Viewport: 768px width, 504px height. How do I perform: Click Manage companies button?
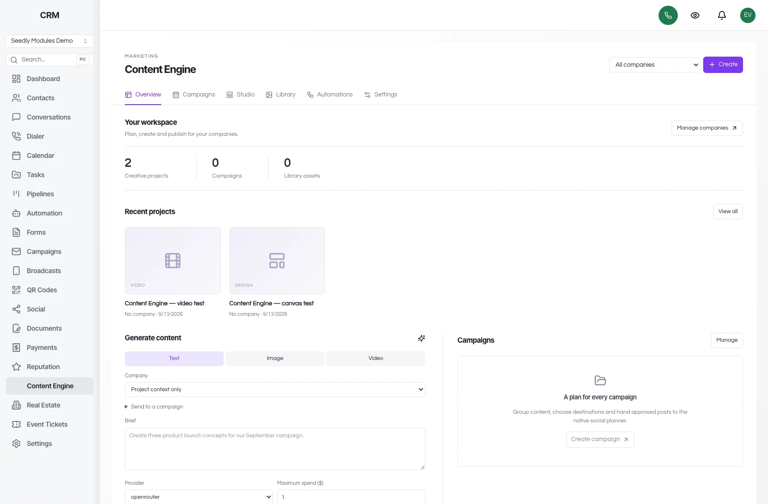point(707,128)
